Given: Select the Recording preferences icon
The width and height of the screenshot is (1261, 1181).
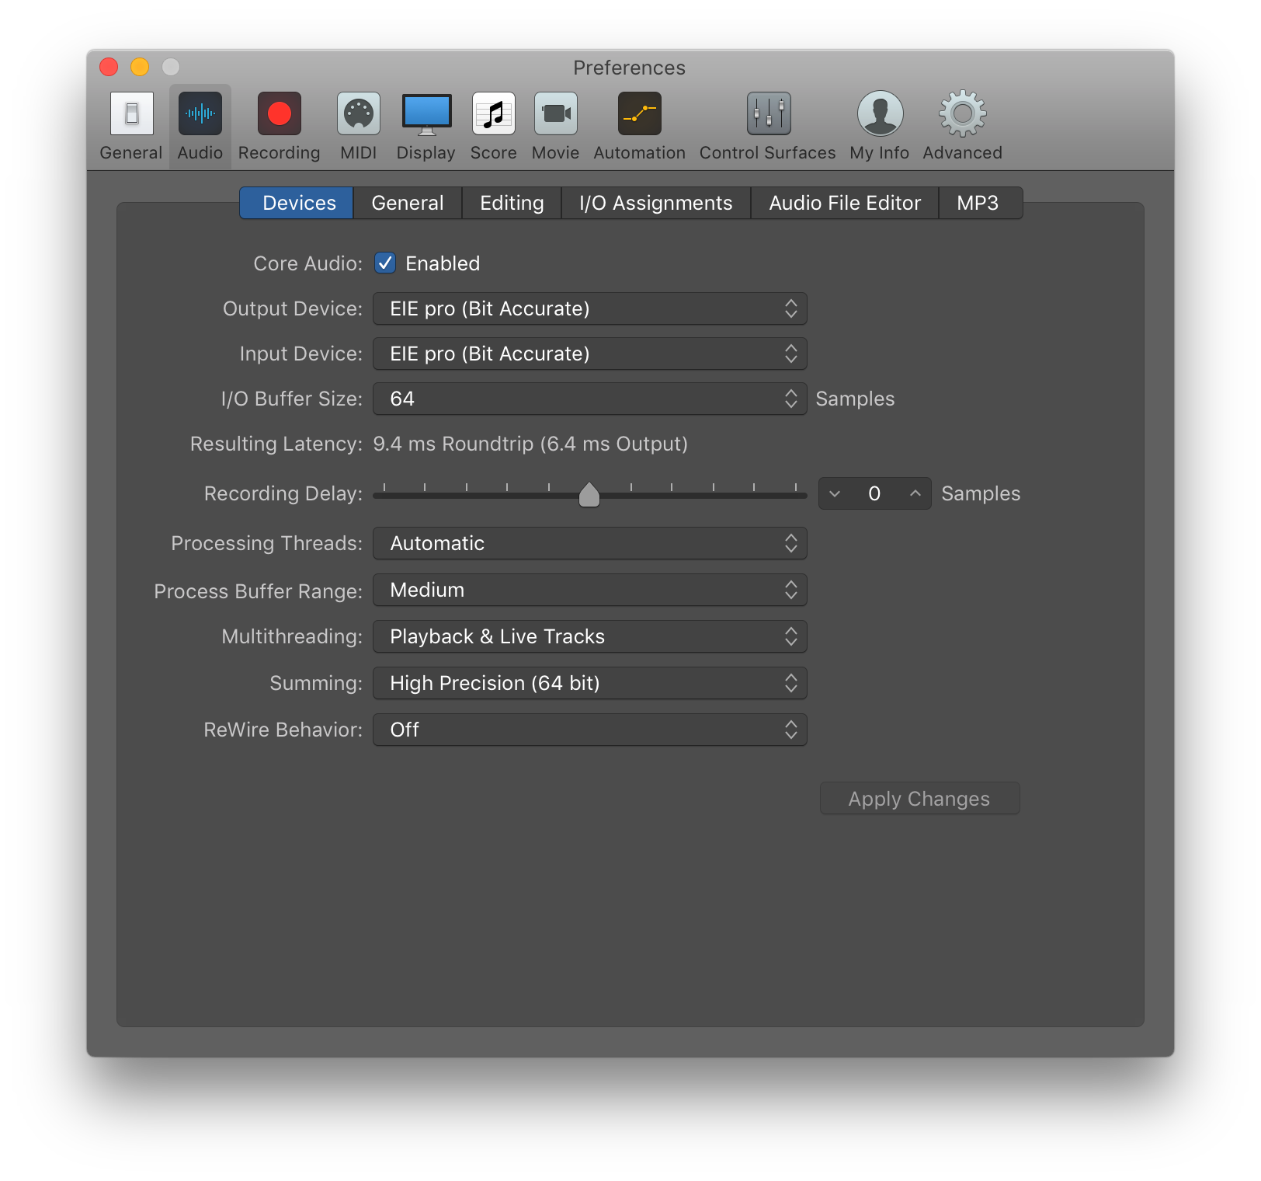Looking at the screenshot, I should point(279,114).
